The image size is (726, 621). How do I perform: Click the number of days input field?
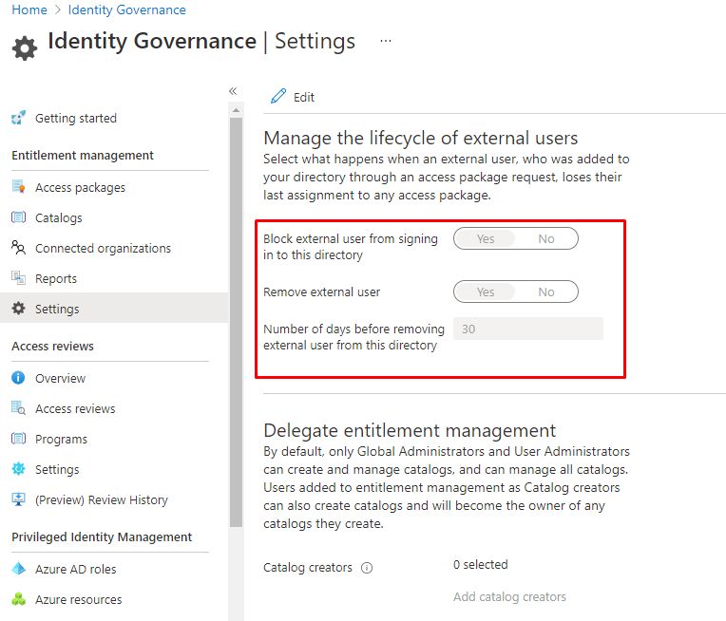click(x=527, y=329)
